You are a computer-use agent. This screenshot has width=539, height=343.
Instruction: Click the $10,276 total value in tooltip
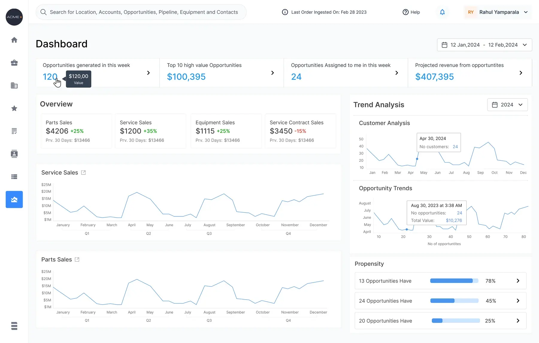tap(454, 220)
